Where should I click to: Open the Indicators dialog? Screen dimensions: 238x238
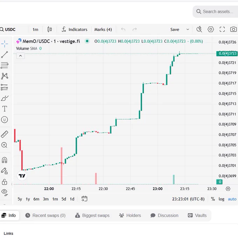(x=74, y=29)
